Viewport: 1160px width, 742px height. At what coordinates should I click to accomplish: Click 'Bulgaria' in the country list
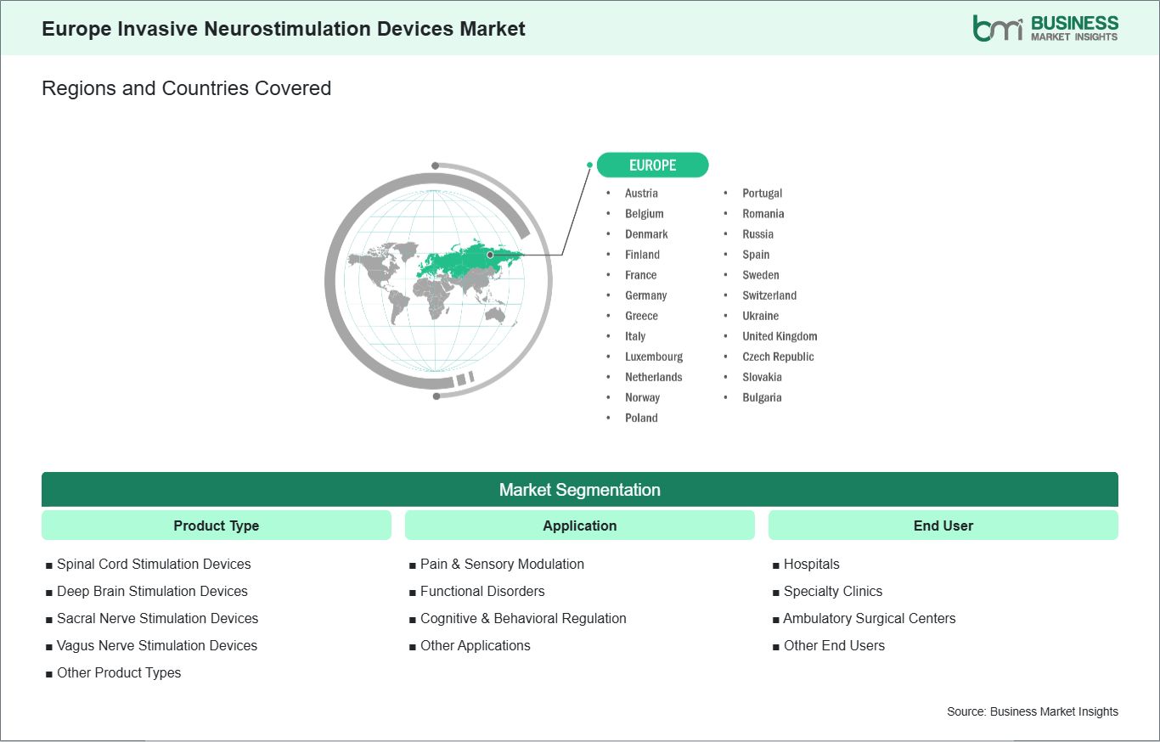point(762,397)
